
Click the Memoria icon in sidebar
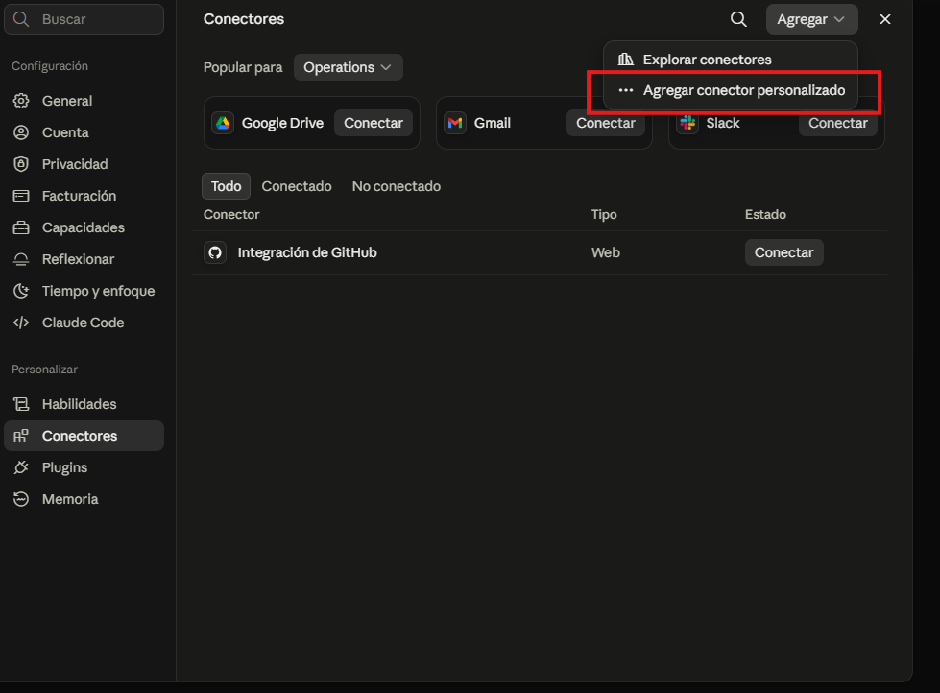21,499
